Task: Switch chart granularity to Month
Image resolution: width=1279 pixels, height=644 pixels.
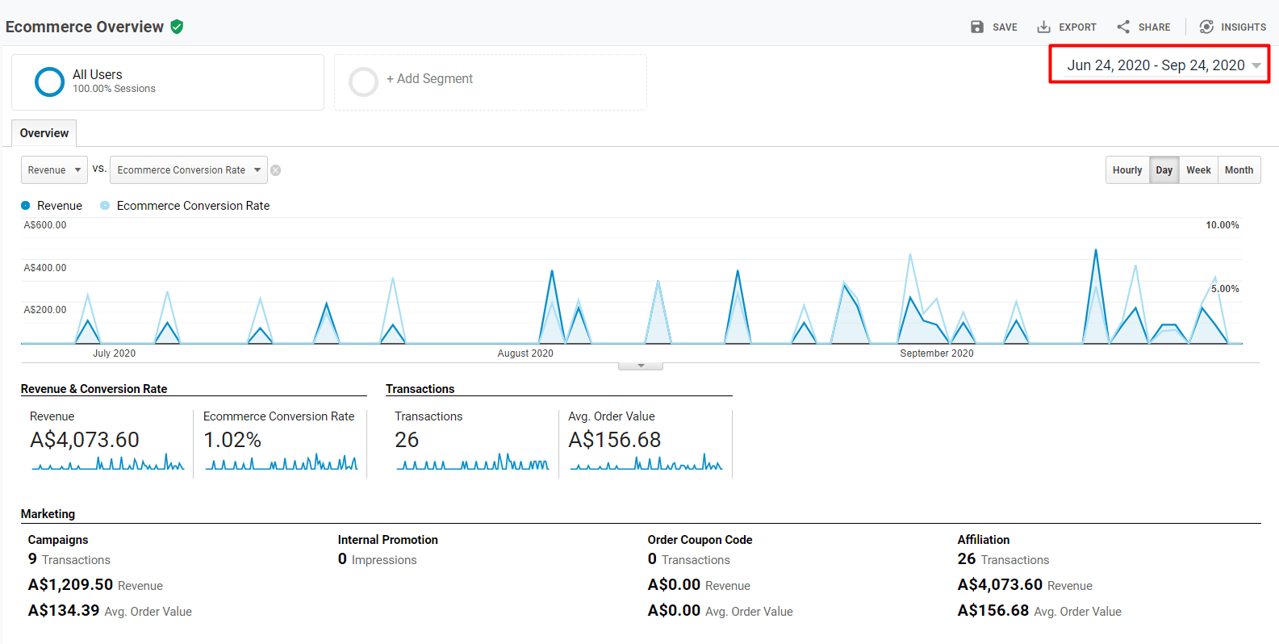Action: (1239, 170)
